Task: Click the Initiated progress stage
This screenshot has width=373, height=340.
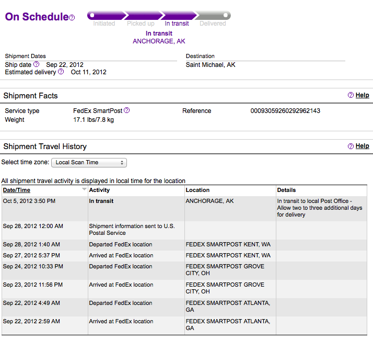Action: click(x=104, y=24)
